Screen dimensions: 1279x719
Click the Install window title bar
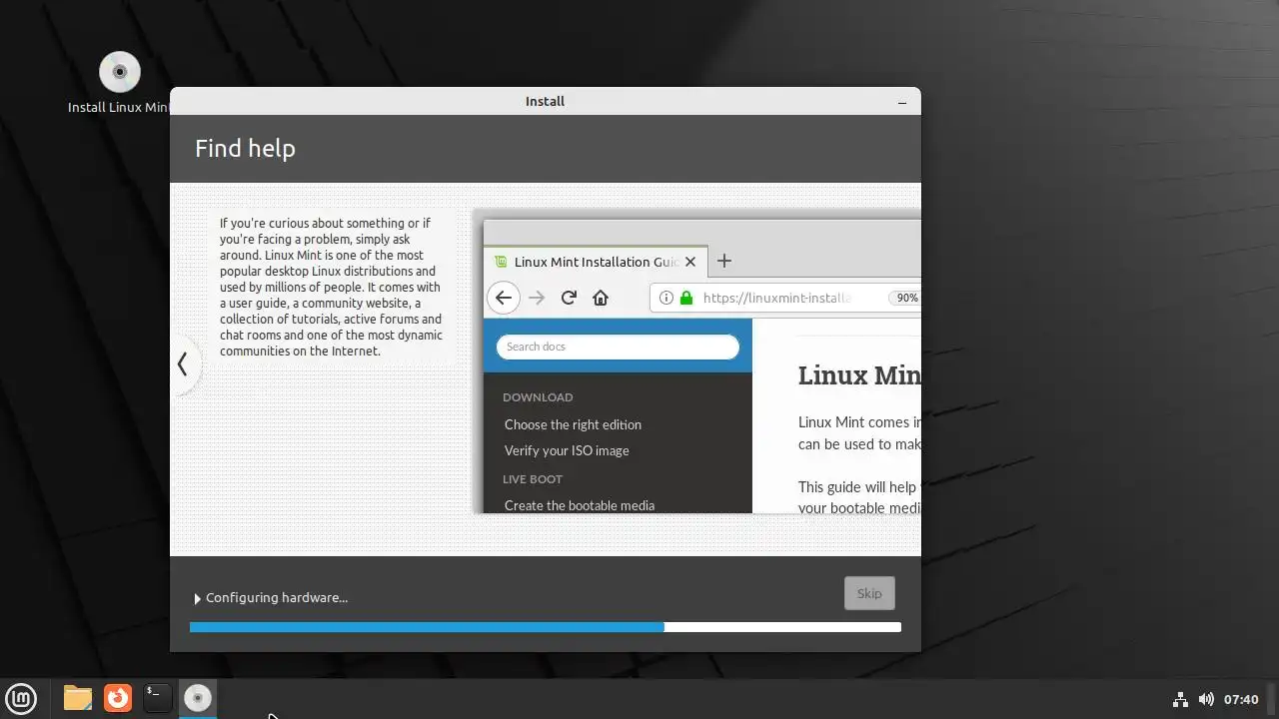pyautogui.click(x=546, y=101)
